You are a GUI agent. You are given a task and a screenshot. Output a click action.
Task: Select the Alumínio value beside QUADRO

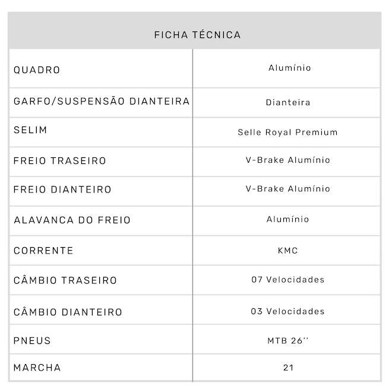[x=289, y=68]
